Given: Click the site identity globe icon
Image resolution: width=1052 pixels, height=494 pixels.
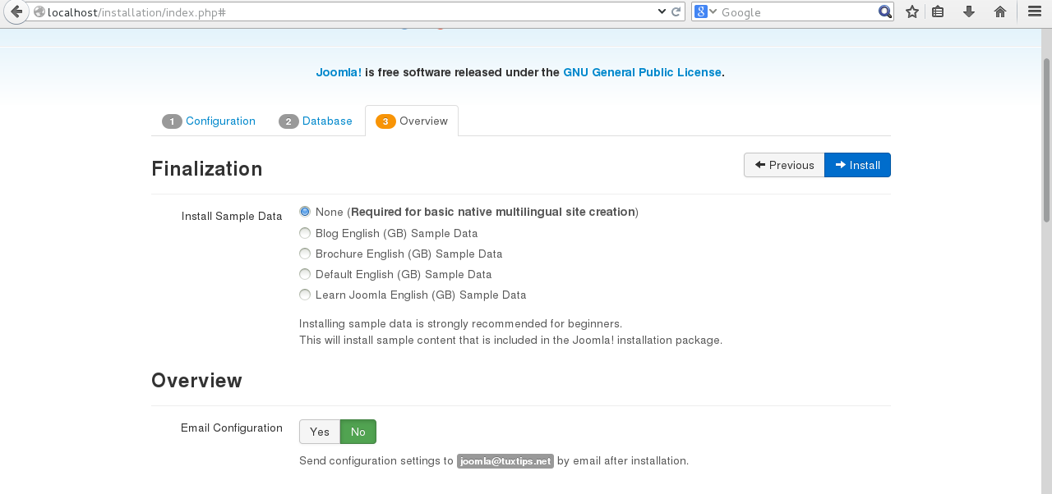Looking at the screenshot, I should 39,11.
